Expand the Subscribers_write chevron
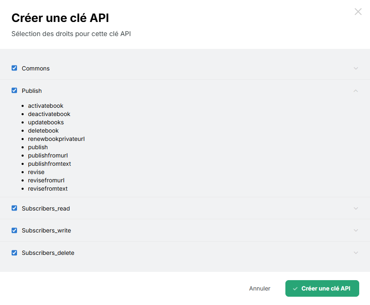This screenshot has height=305, width=370. [x=356, y=230]
